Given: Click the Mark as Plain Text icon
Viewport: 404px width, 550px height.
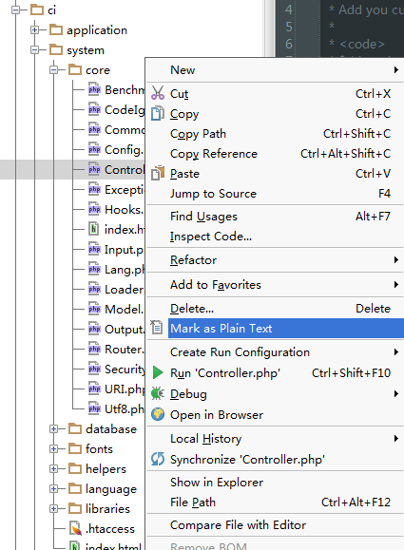Looking at the screenshot, I should point(157,328).
